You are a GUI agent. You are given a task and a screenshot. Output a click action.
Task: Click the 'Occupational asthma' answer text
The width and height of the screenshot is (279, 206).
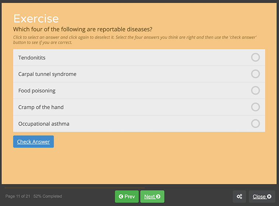click(44, 124)
